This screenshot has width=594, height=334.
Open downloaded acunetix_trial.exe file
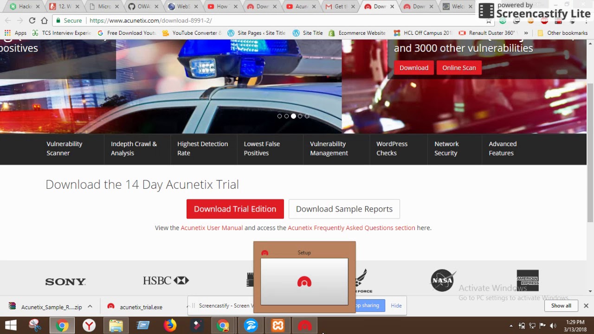pyautogui.click(x=135, y=307)
